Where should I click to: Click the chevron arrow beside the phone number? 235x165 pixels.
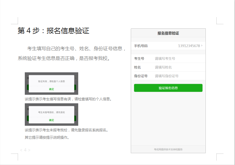(202, 46)
